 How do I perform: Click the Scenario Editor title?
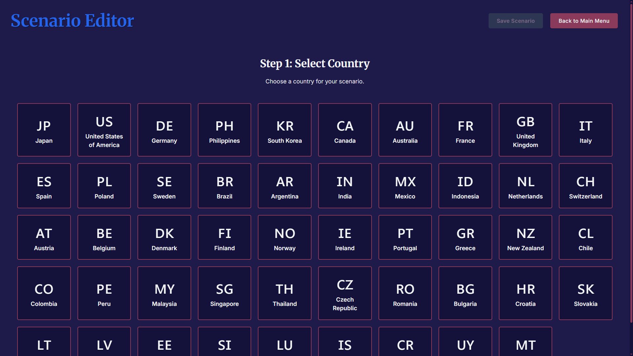[72, 20]
